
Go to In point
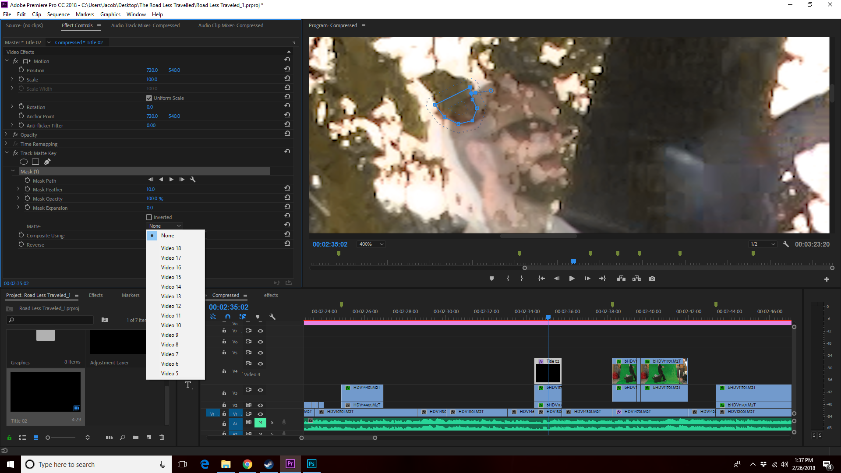click(542, 279)
